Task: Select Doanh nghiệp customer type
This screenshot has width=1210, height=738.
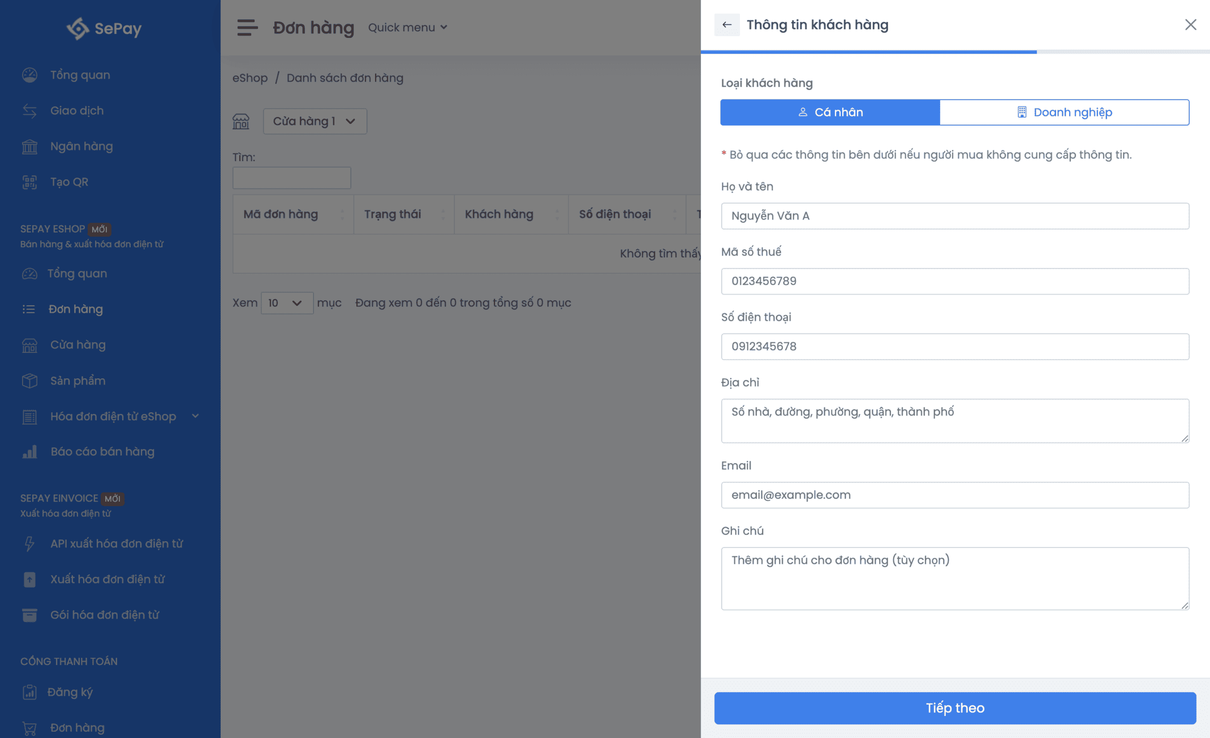Action: point(1064,112)
